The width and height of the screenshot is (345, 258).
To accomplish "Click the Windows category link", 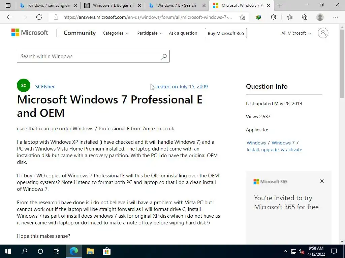I will (x=256, y=143).
